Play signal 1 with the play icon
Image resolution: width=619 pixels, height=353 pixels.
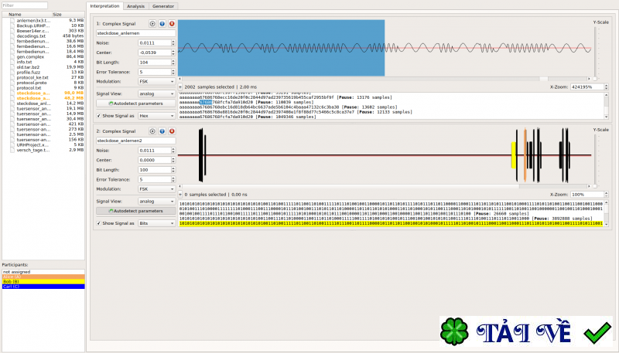tap(153, 24)
